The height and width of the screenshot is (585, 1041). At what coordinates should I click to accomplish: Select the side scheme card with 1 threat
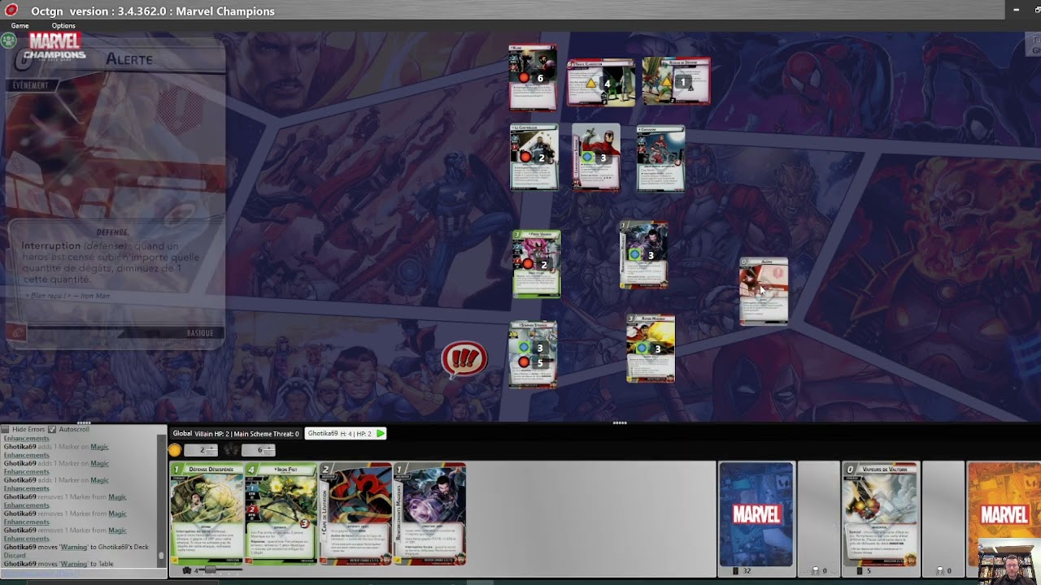pos(677,81)
